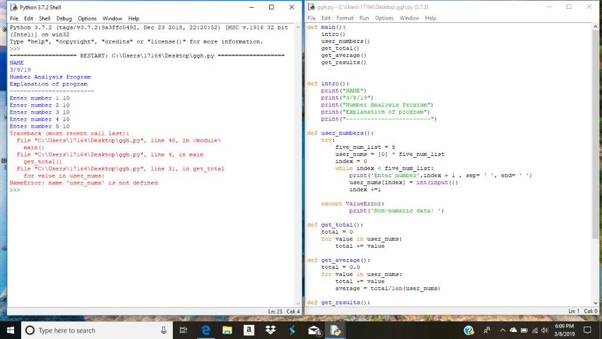The height and width of the screenshot is (339, 602).
Task: Open Dropbox from the taskbar
Action: (270, 330)
